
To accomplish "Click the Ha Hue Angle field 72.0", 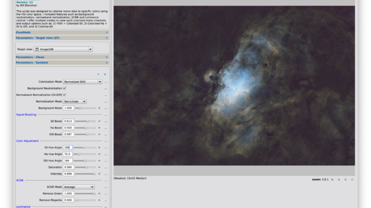I will 68,154.
